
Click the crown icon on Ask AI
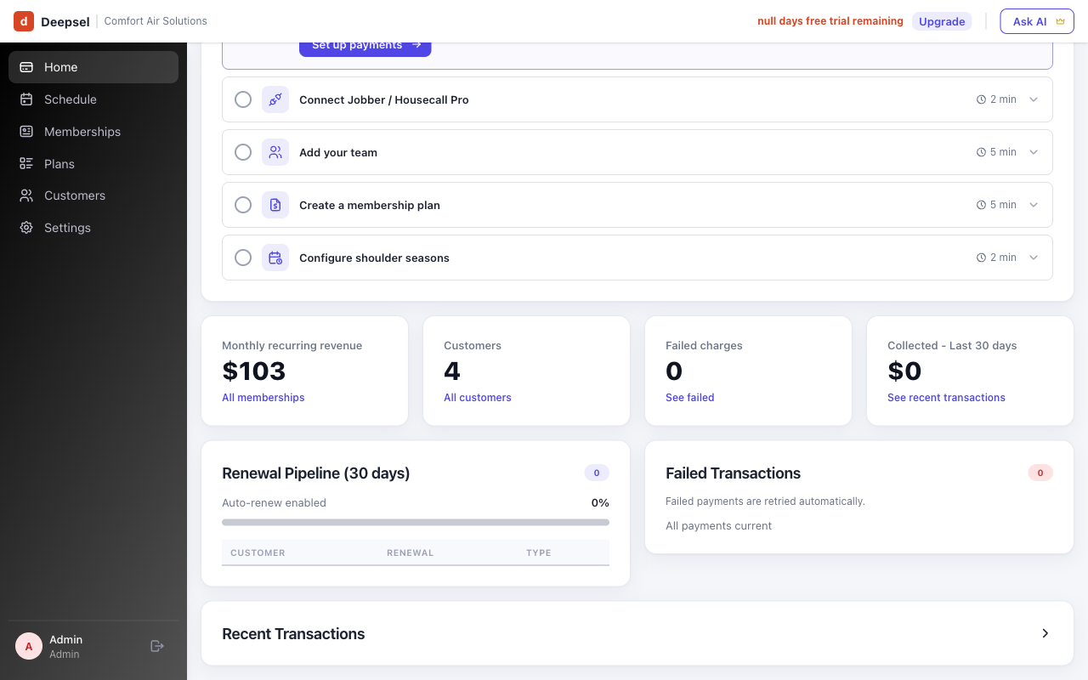1060,21
